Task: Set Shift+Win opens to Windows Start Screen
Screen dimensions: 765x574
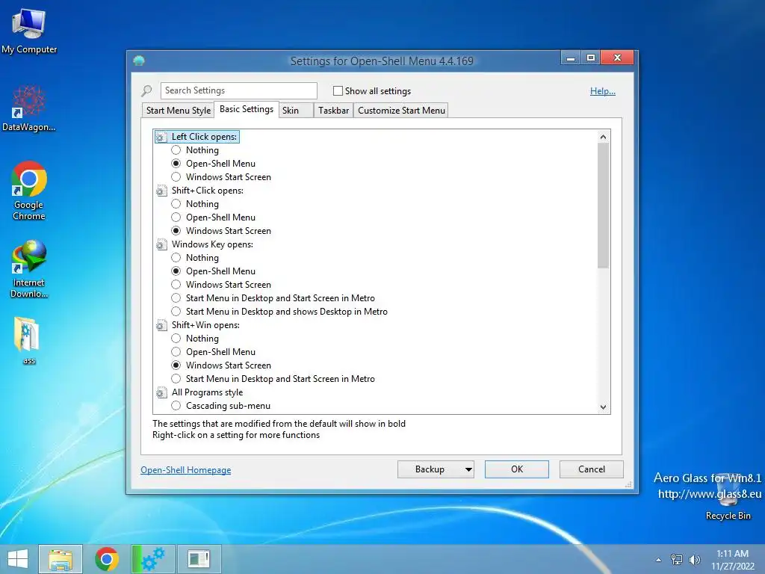Action: coord(176,365)
